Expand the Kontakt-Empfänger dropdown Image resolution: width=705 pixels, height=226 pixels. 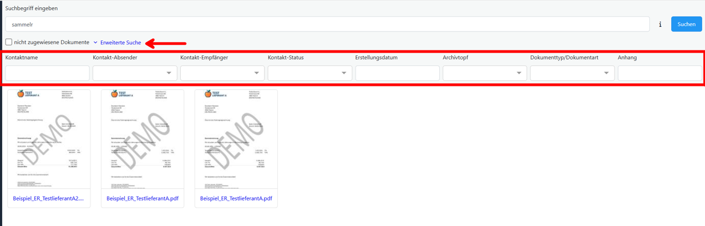[x=222, y=73]
